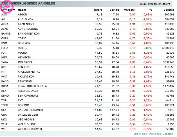Screen dimensions: 177x137
Task: Sort by the Volume column header
Action: pyautogui.click(x=169, y=10)
